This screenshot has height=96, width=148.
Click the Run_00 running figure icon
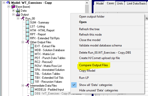[23, 18]
